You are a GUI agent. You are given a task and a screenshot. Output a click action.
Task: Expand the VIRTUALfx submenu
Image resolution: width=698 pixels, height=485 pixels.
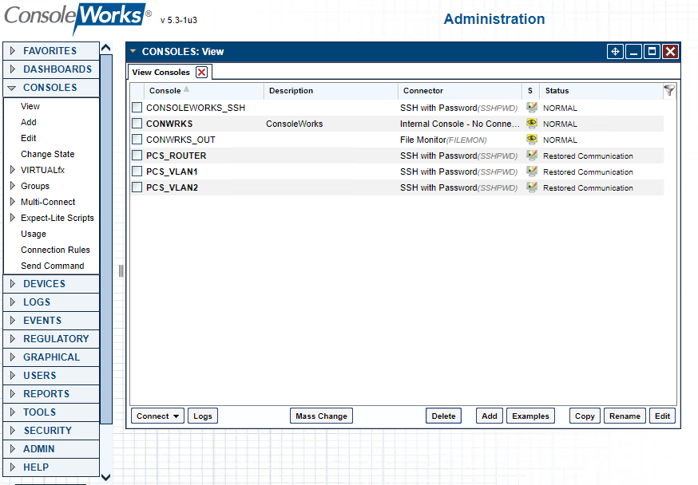pos(13,170)
